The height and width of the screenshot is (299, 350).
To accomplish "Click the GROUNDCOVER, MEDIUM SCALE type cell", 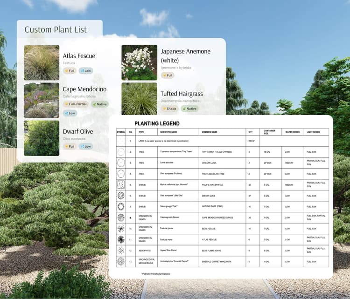I will (146, 261).
